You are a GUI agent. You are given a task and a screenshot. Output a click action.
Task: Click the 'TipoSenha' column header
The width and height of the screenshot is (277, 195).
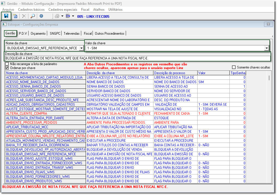238,73
